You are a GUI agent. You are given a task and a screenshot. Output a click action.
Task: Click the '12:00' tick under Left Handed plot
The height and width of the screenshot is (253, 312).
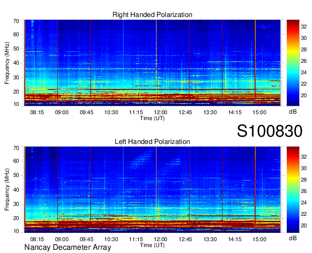(x=161, y=239)
